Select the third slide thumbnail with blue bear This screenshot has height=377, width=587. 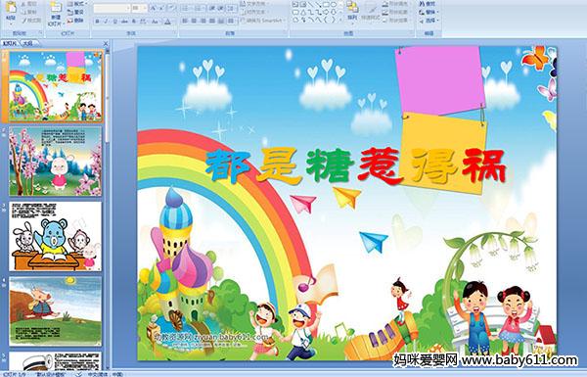(56, 236)
